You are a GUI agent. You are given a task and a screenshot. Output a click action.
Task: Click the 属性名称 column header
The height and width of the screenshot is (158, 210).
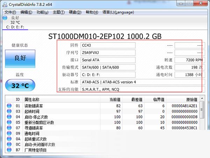(x=62, y=100)
